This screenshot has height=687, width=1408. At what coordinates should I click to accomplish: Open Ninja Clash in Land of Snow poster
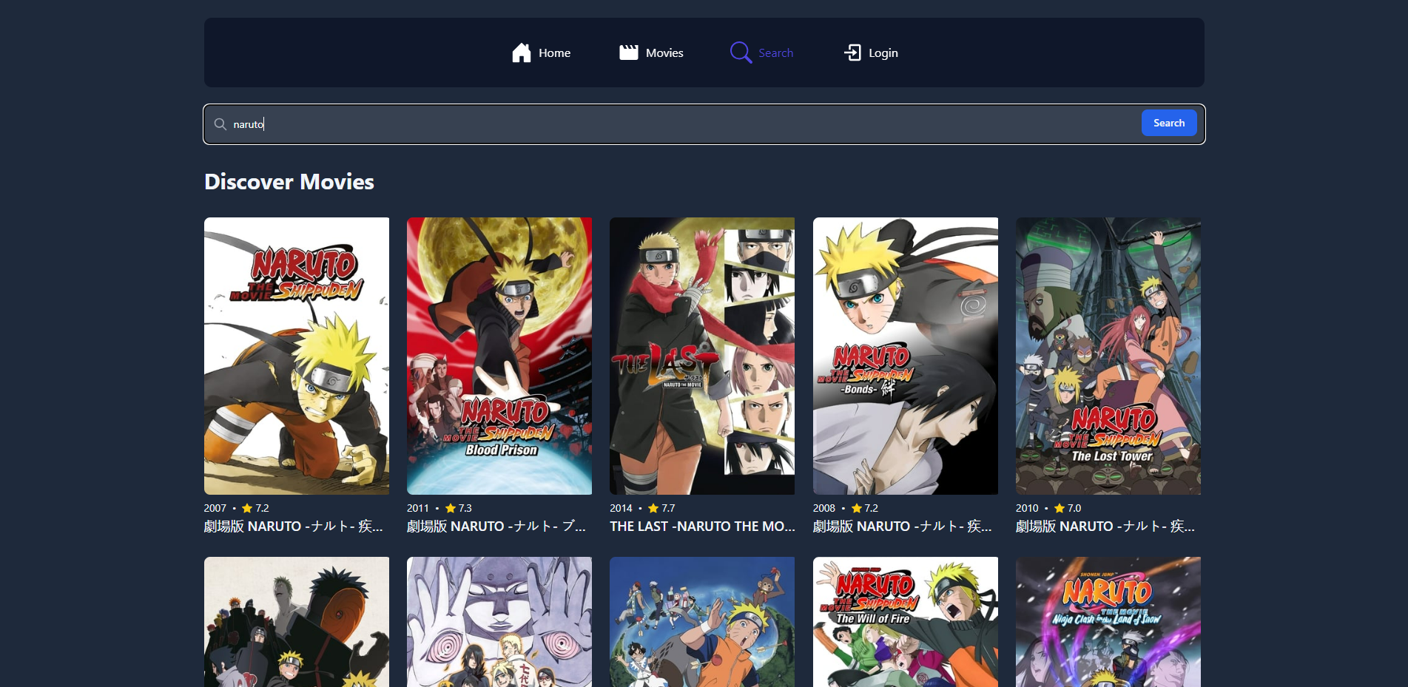pos(1108,622)
